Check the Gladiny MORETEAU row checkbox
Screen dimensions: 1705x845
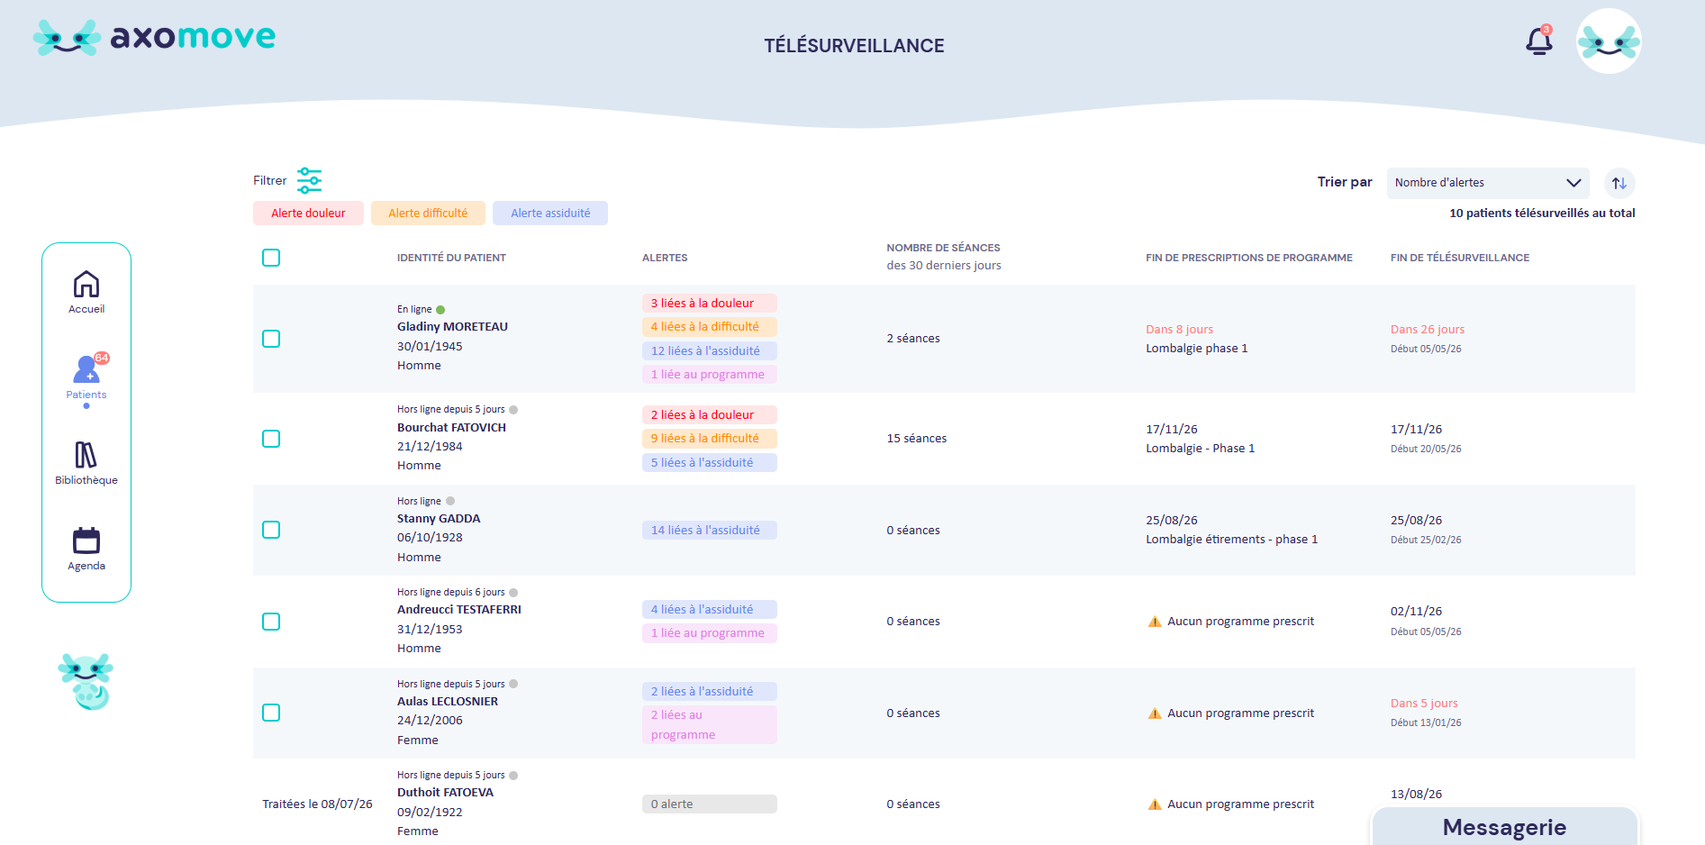click(x=271, y=339)
